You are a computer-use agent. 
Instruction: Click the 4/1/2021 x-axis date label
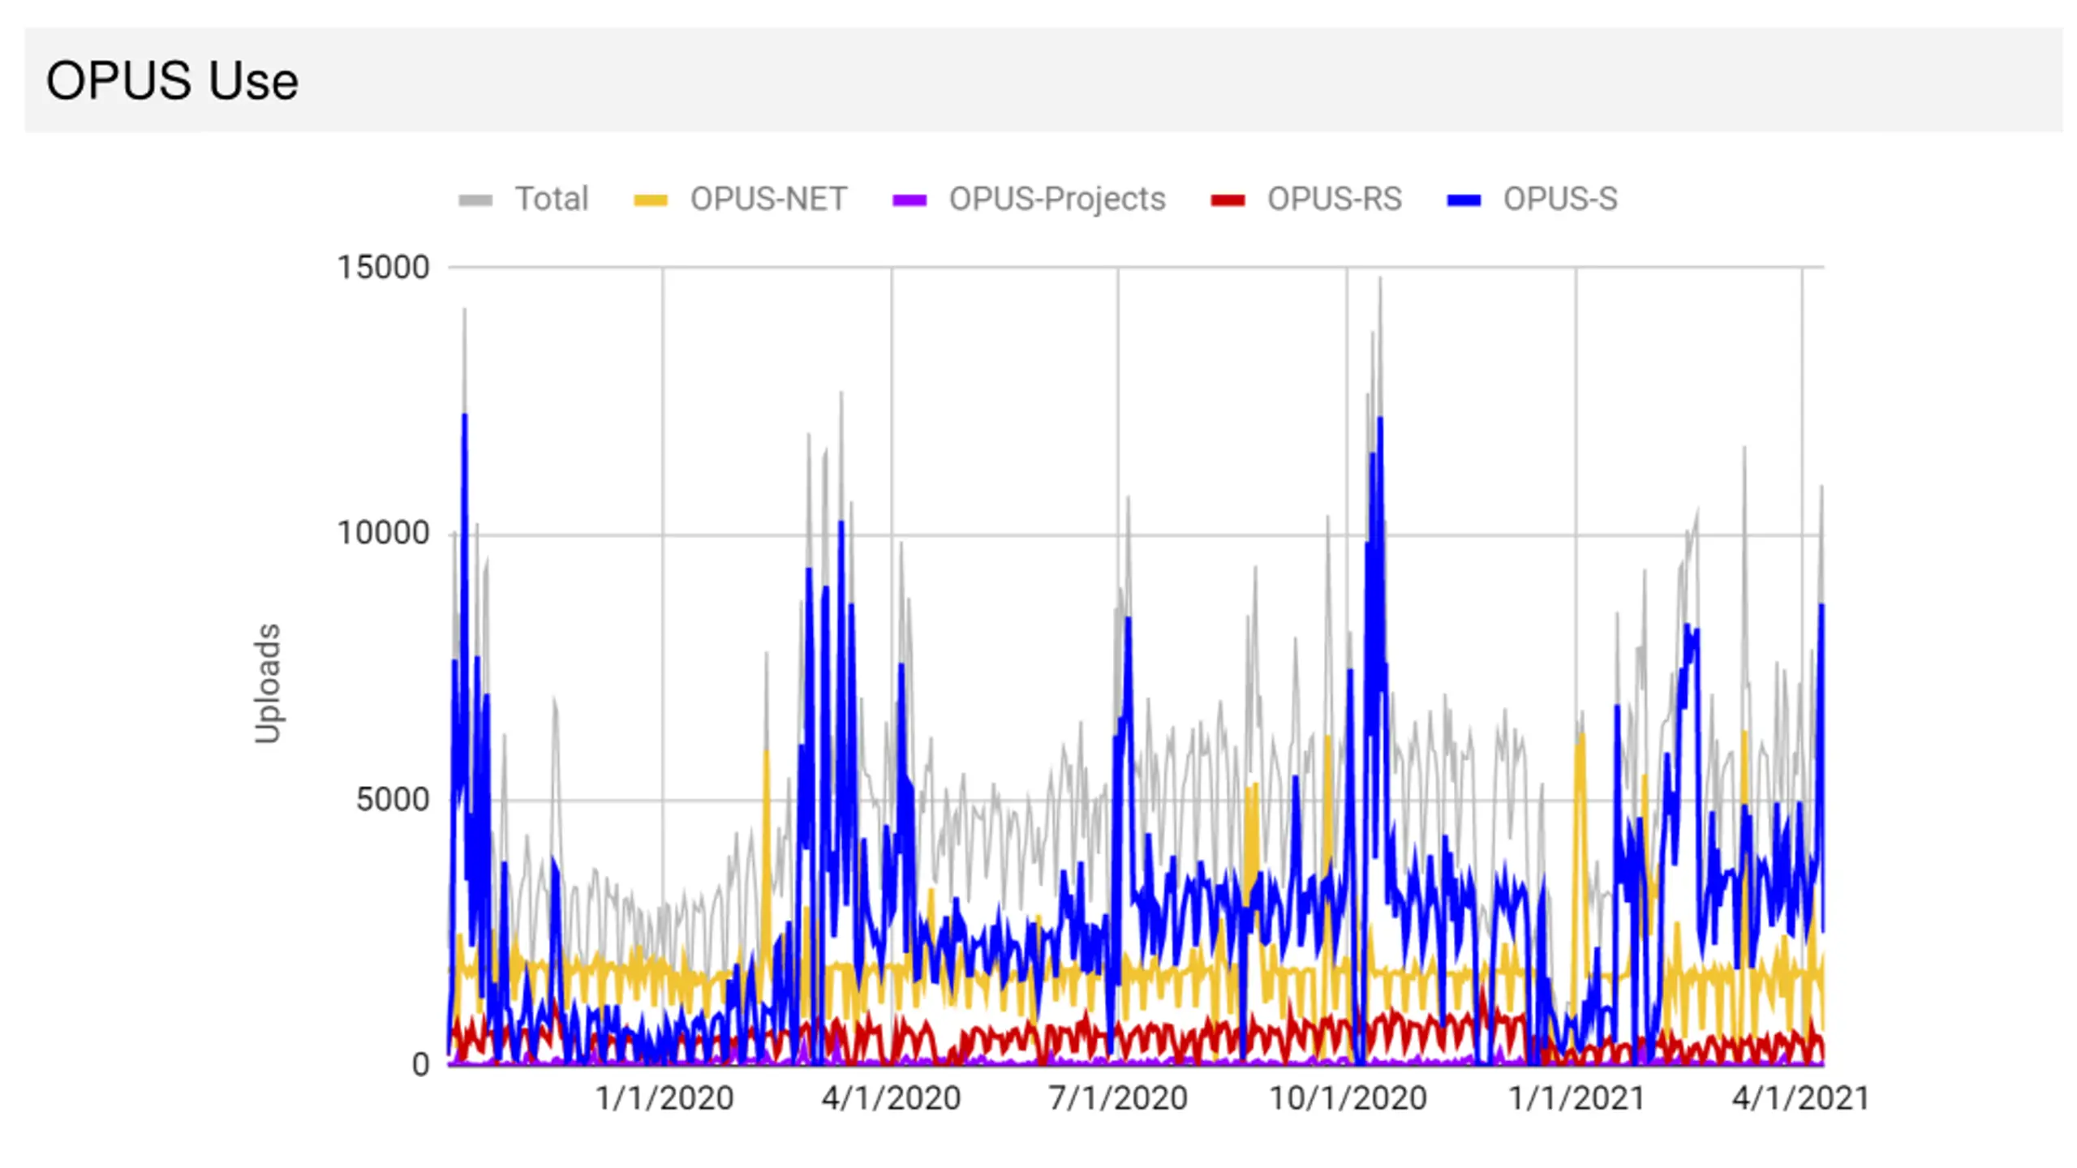tap(1801, 1099)
